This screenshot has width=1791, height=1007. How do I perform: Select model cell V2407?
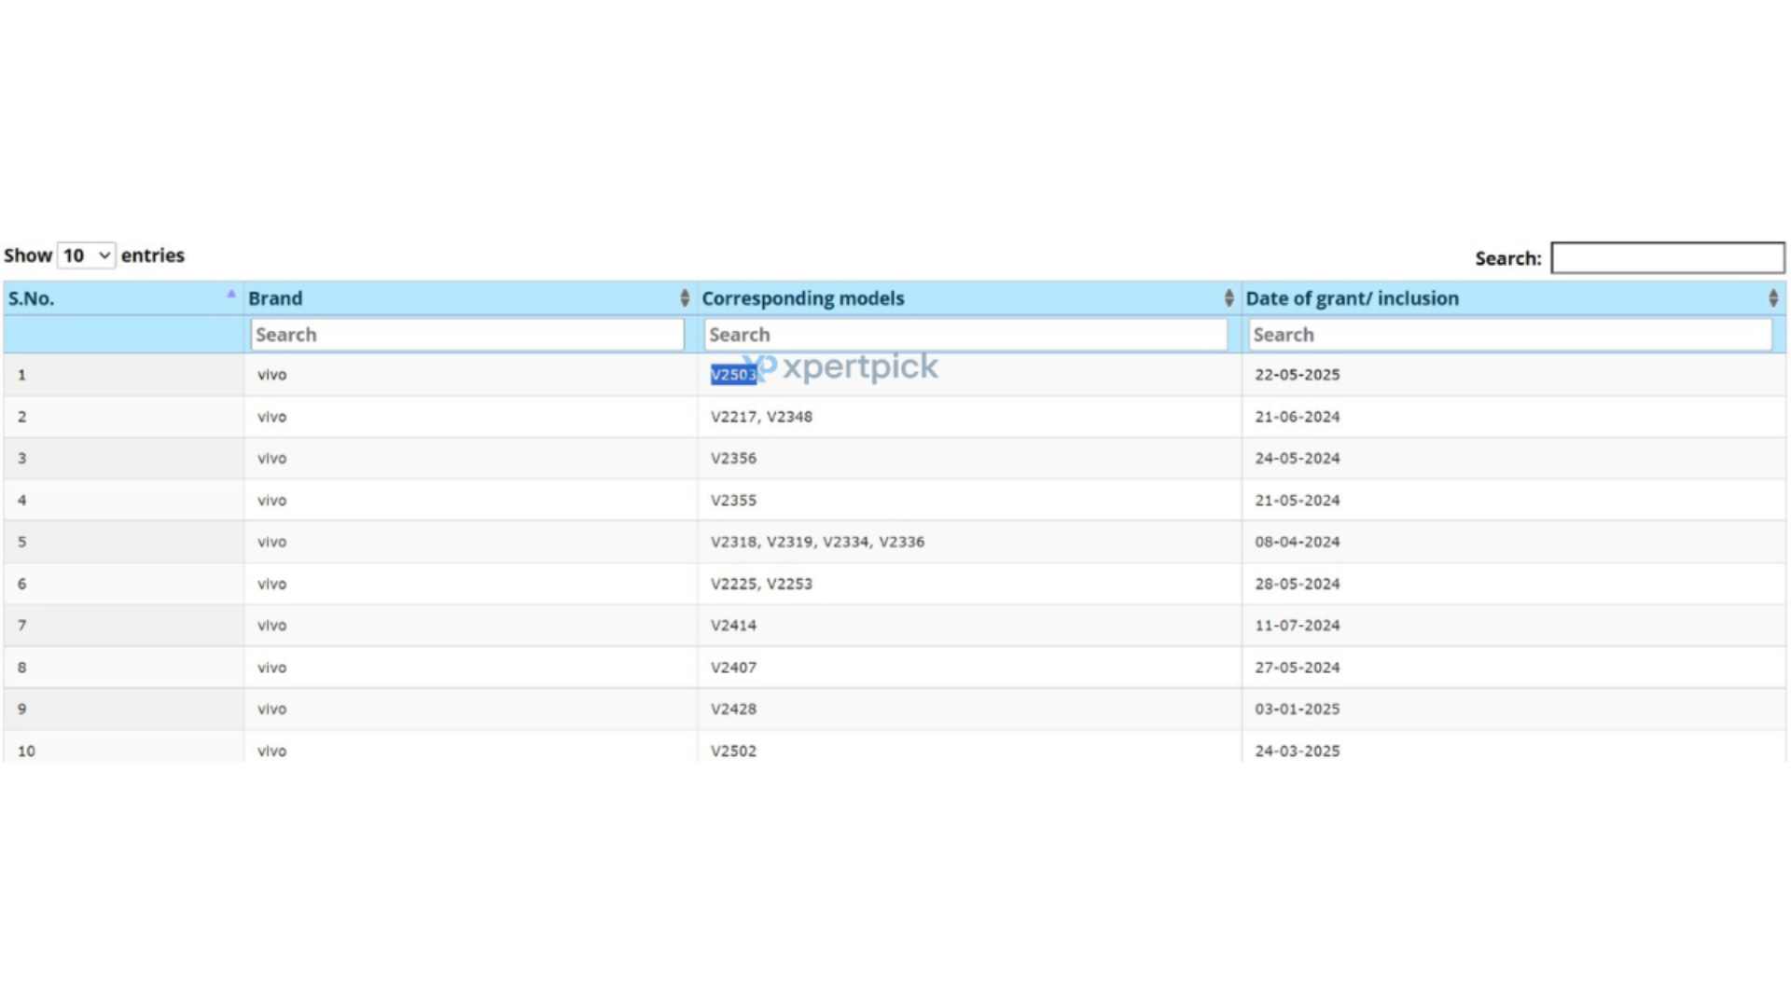click(x=733, y=668)
